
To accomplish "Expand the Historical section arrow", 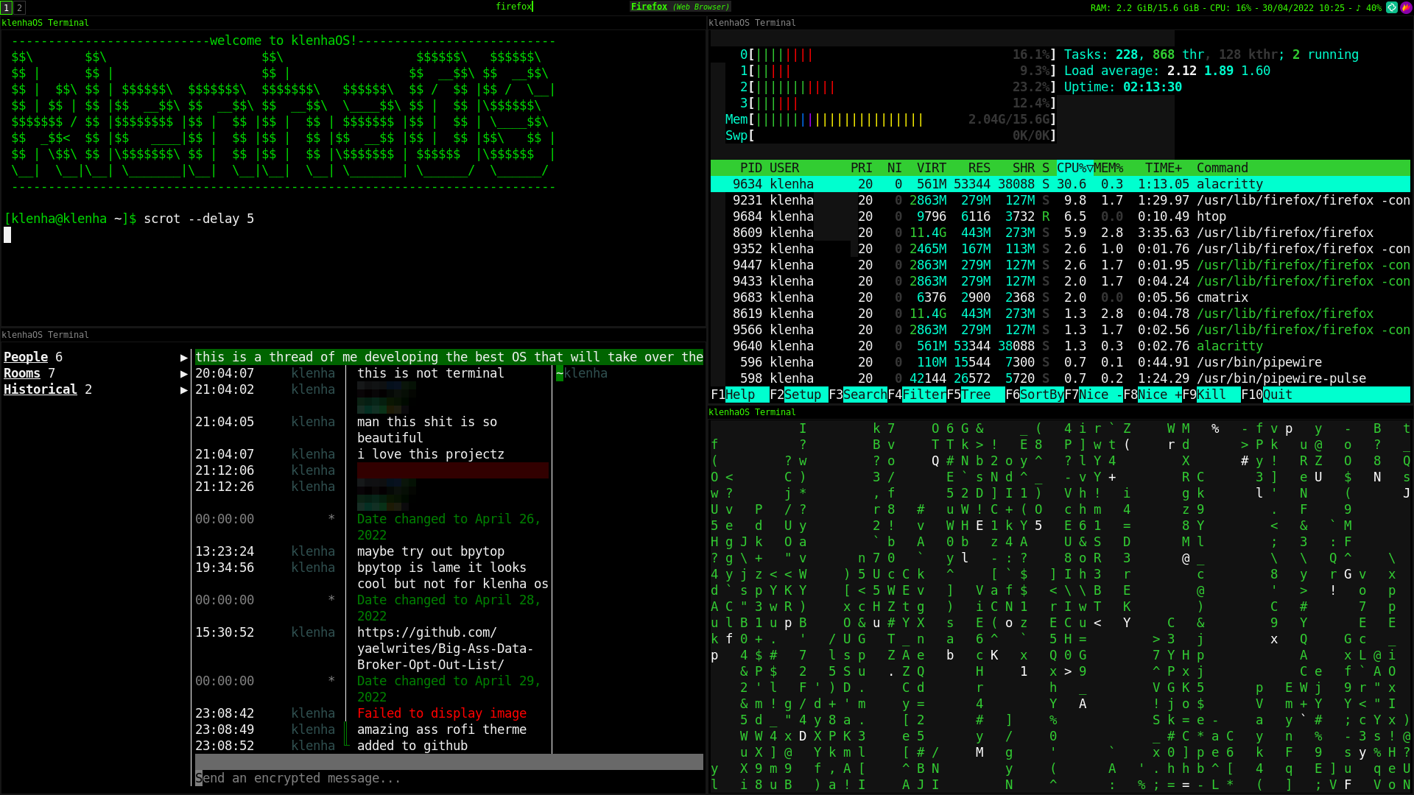I will pos(183,389).
